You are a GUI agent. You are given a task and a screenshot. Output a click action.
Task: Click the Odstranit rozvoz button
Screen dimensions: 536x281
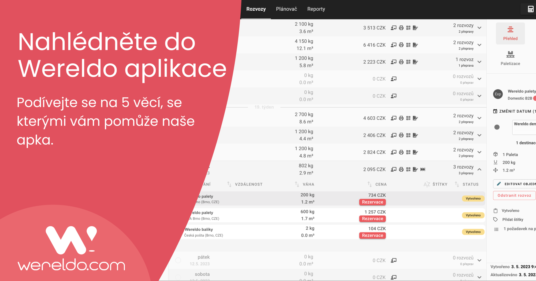(514, 195)
